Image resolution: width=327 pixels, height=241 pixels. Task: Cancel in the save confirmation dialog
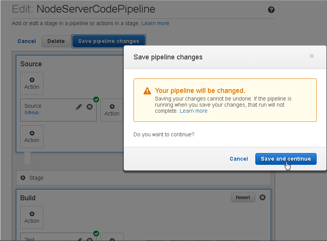click(x=239, y=159)
